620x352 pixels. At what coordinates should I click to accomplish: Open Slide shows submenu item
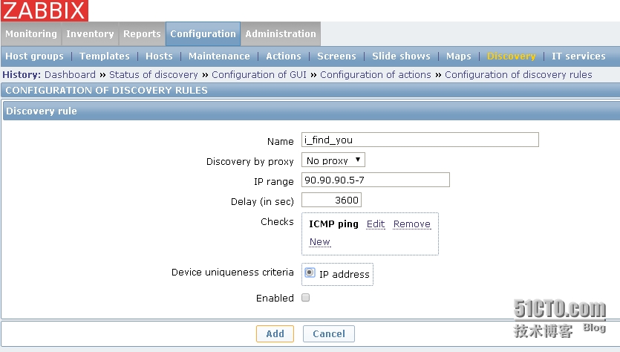tap(401, 56)
